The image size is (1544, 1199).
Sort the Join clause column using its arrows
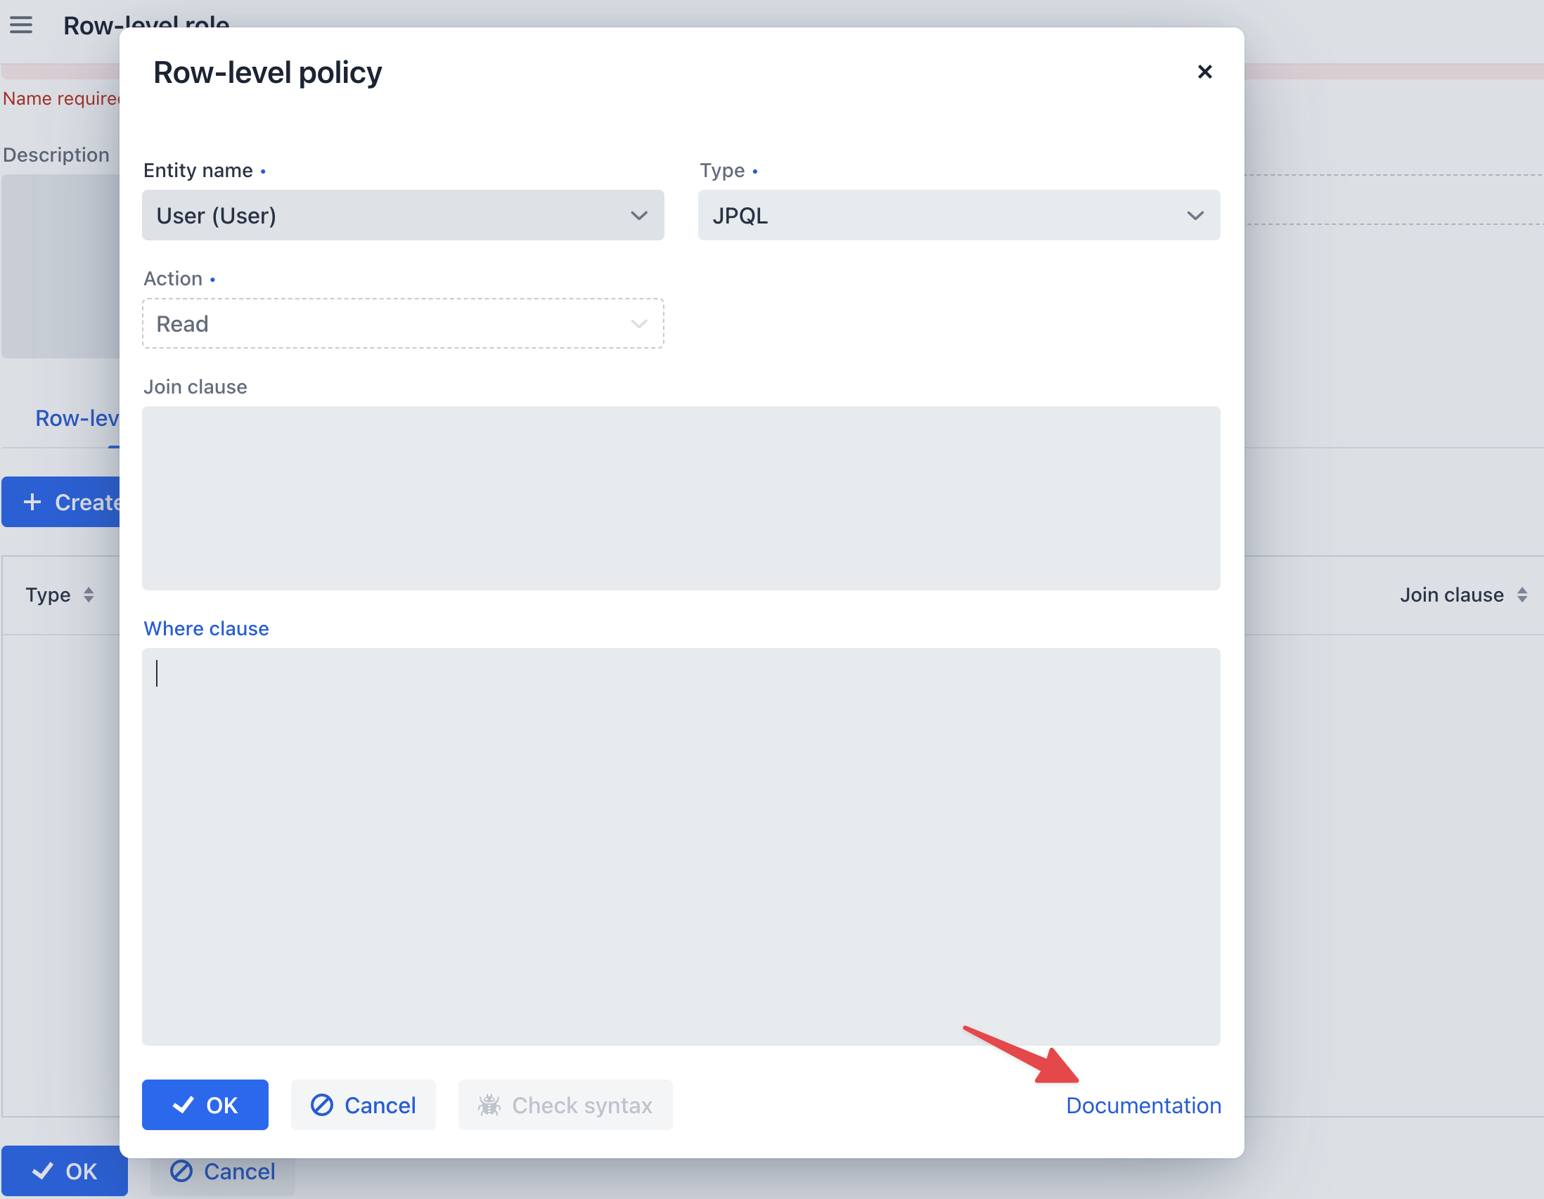point(1522,594)
